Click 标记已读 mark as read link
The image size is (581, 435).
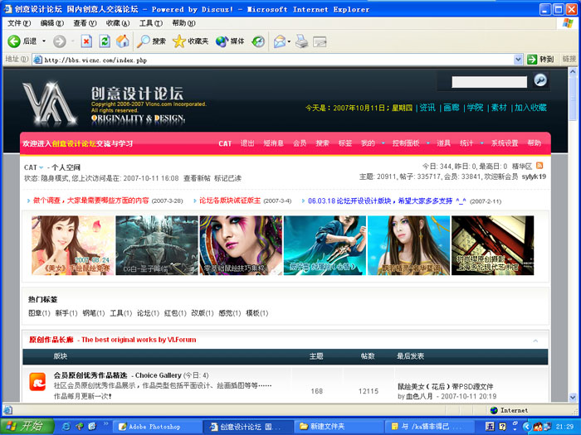click(227, 178)
